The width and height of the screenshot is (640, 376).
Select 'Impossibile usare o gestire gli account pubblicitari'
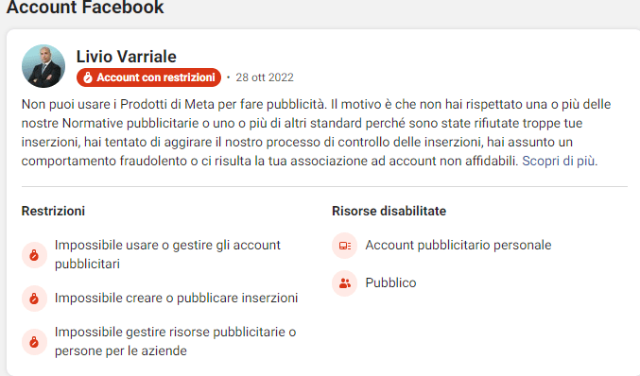click(167, 254)
